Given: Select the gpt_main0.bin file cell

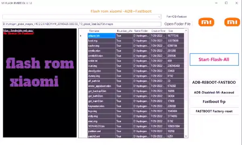Looking at the screenshot, I should (x=102, y=101).
